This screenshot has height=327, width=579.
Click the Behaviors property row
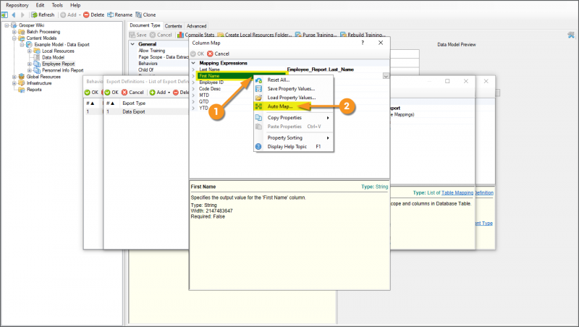[148, 64]
